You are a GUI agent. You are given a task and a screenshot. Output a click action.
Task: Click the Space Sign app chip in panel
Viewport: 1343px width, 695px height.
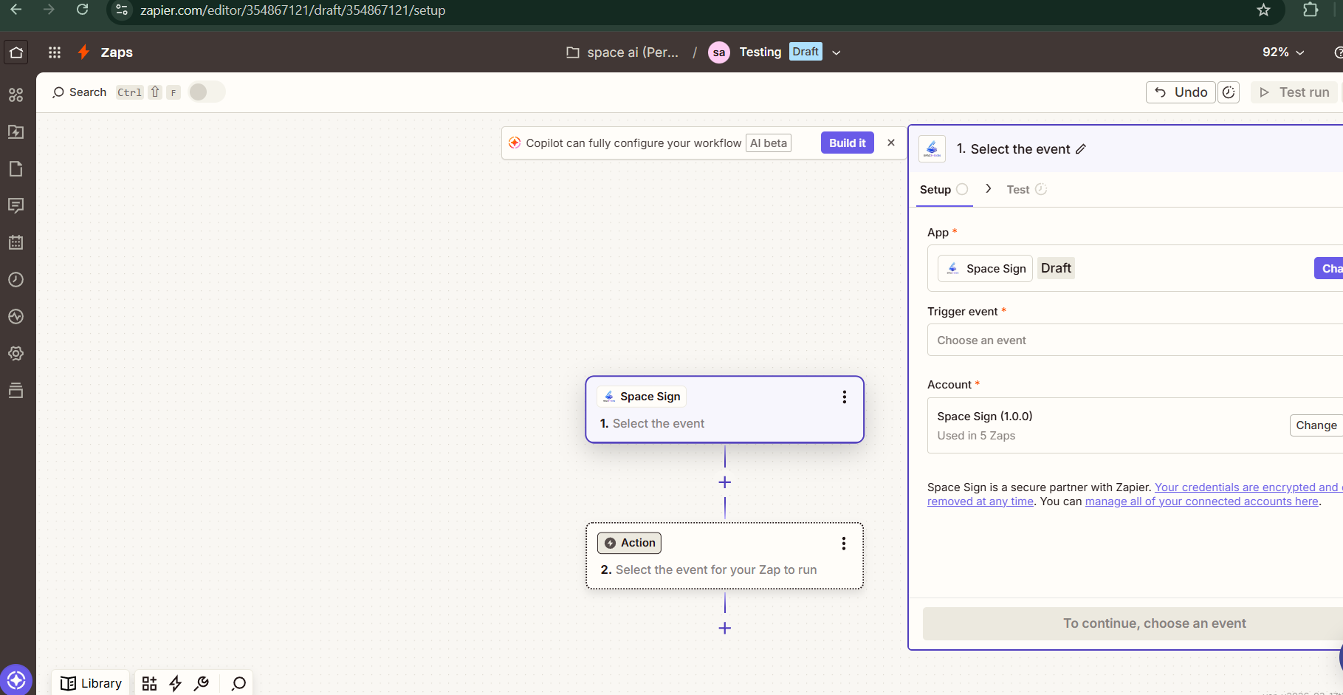pyautogui.click(x=985, y=269)
